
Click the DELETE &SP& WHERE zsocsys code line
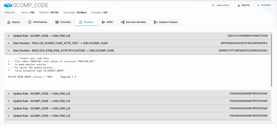click(x=42, y=77)
